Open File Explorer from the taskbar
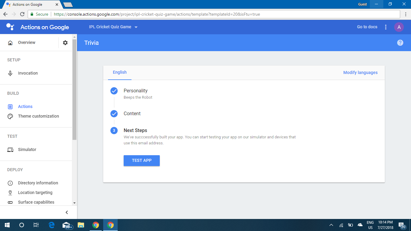This screenshot has width=411, height=231. (x=81, y=225)
